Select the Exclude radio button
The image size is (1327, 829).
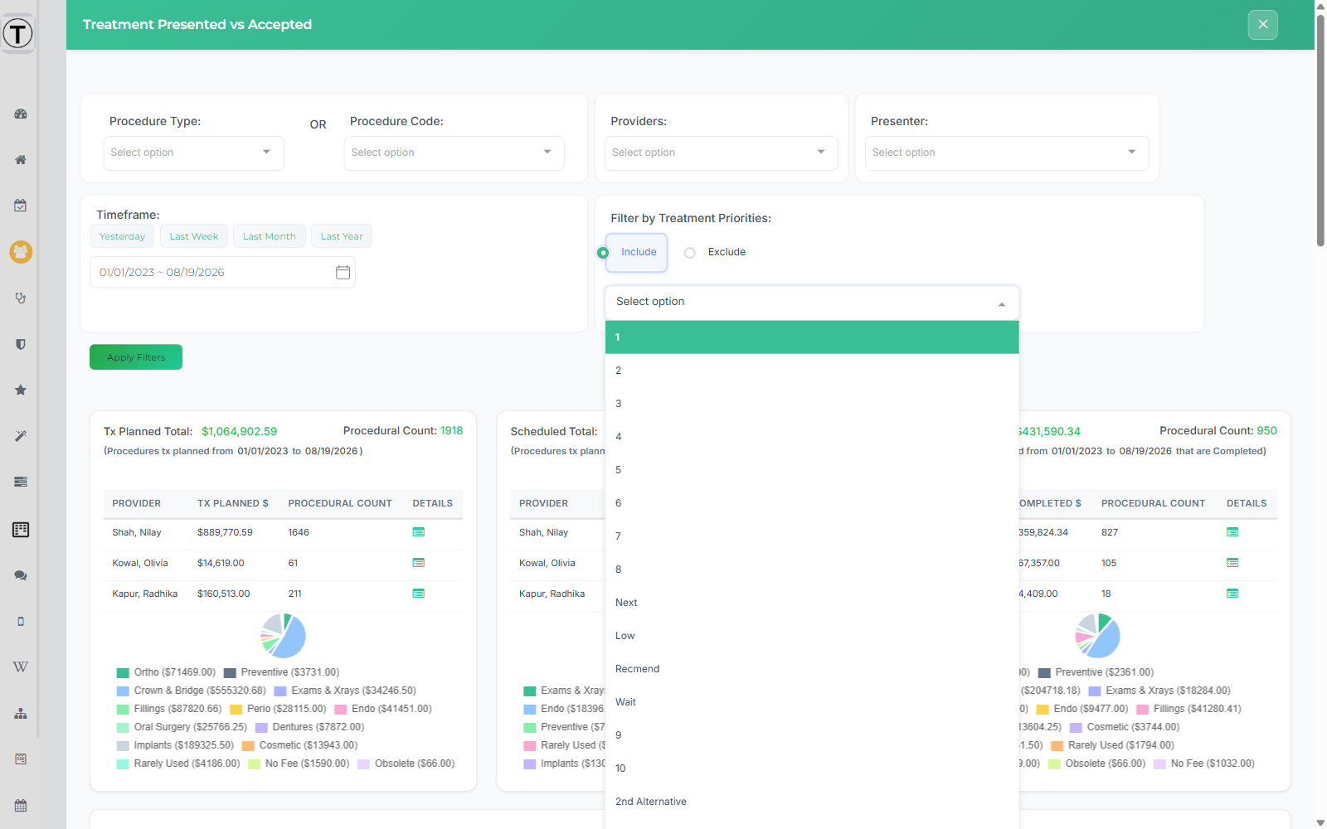point(689,253)
